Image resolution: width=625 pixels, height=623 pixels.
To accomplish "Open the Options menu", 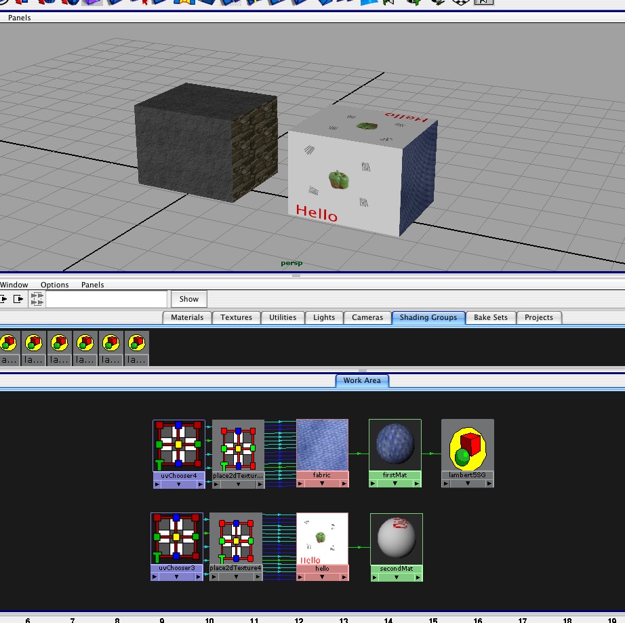I will 55,285.
